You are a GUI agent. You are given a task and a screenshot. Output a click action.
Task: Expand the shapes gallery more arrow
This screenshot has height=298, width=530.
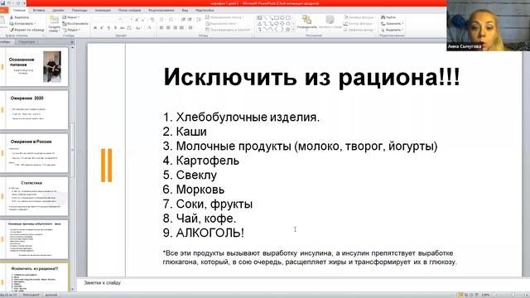coord(293,30)
